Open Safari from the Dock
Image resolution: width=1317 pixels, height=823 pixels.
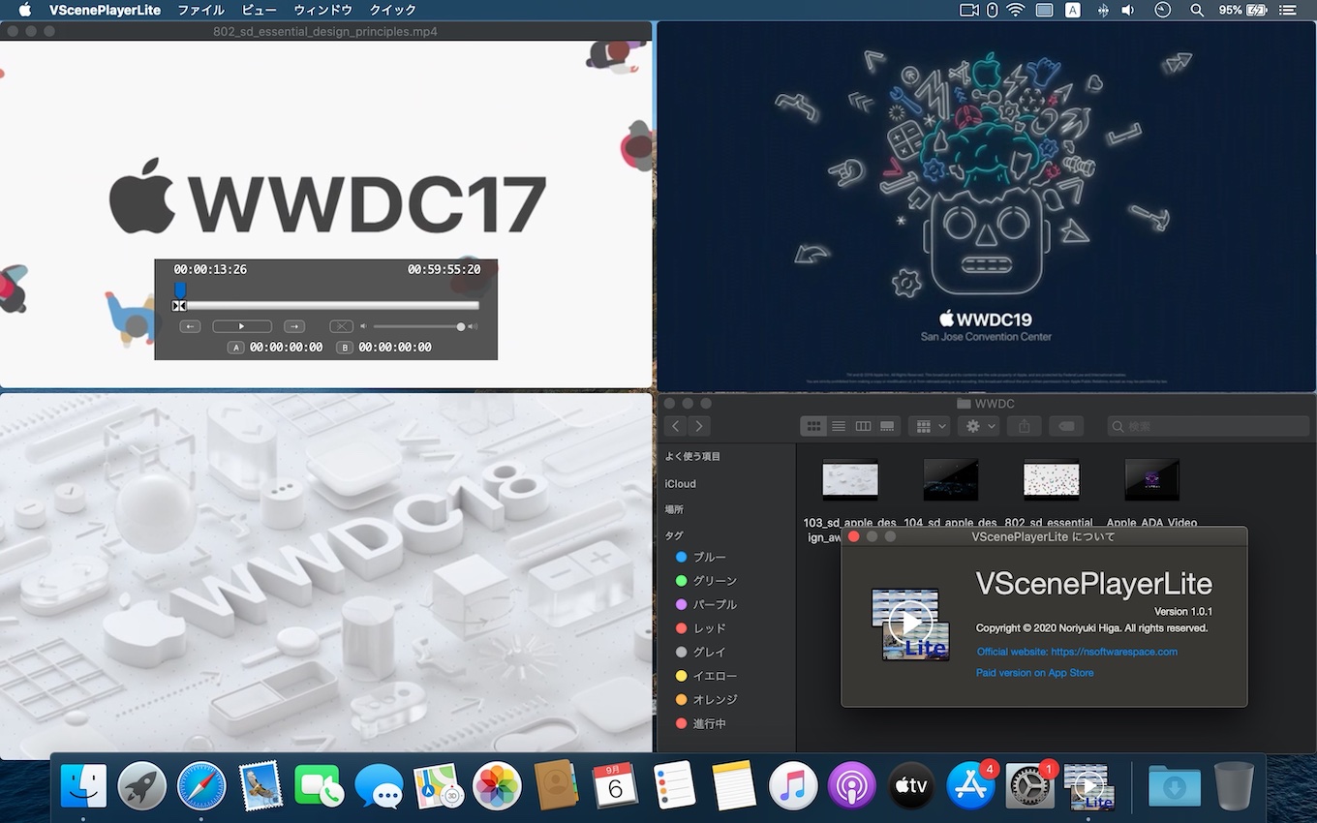point(201,786)
